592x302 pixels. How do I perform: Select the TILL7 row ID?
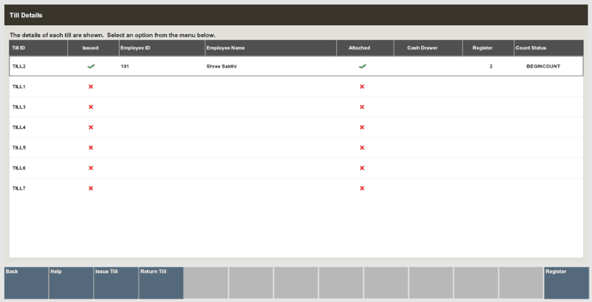[x=19, y=188]
